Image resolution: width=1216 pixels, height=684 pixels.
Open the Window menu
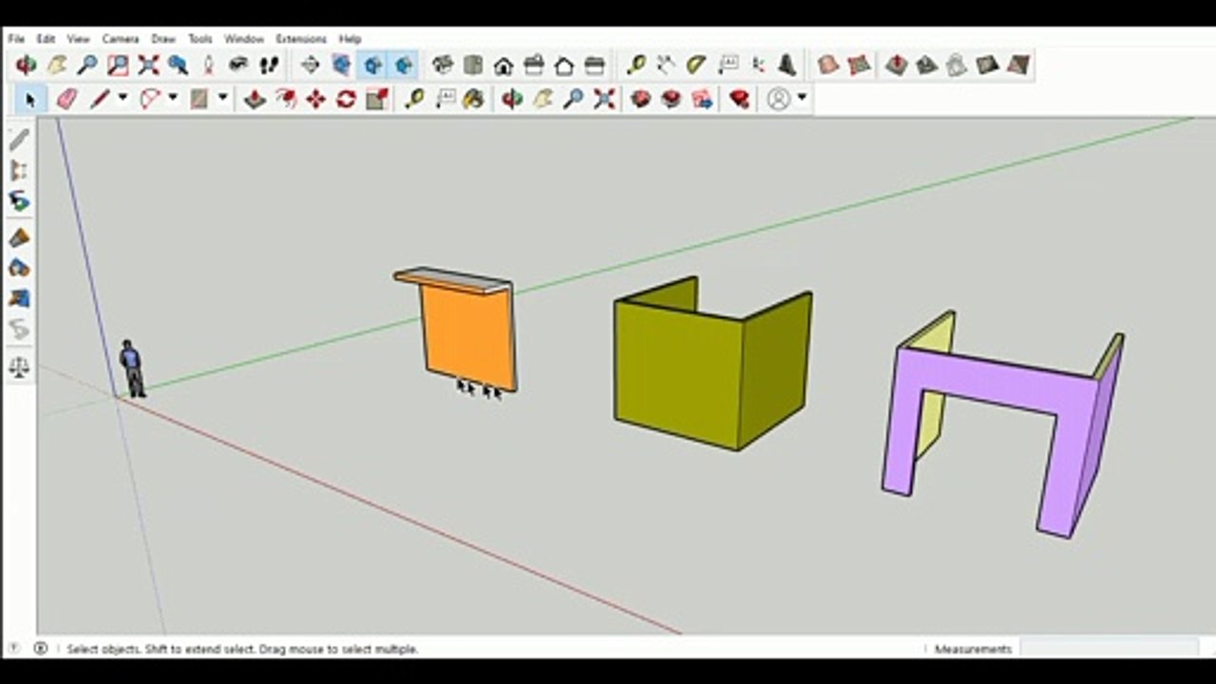click(x=243, y=39)
